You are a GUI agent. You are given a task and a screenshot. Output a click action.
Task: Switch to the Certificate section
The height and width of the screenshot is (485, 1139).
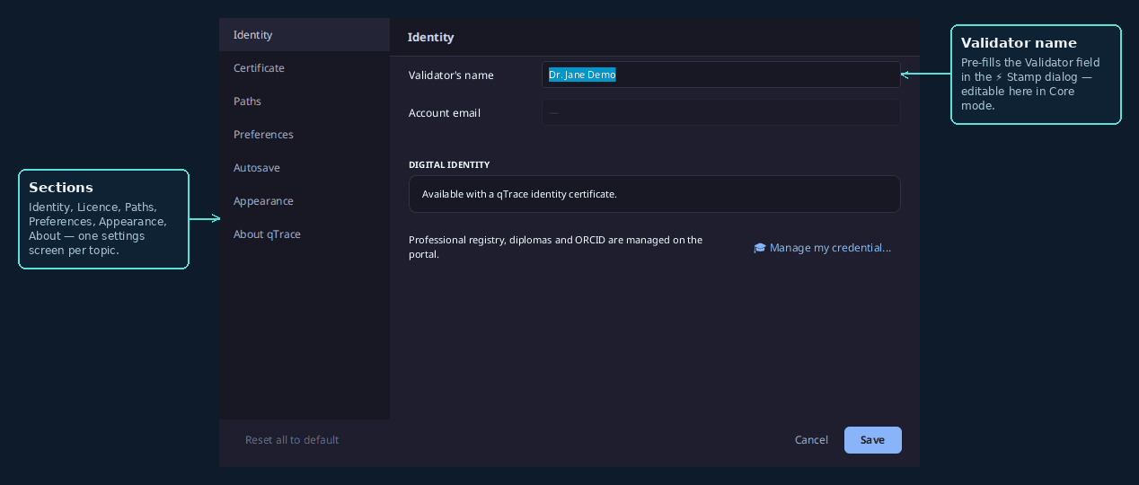pyautogui.click(x=305, y=68)
